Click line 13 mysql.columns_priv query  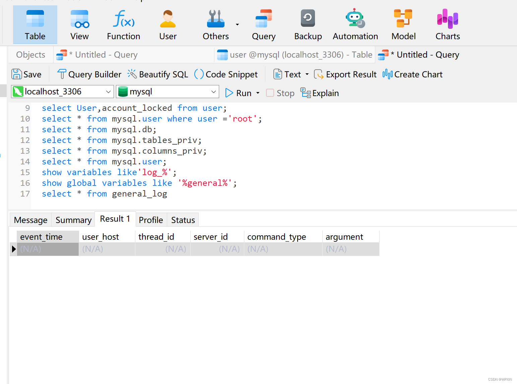point(124,151)
